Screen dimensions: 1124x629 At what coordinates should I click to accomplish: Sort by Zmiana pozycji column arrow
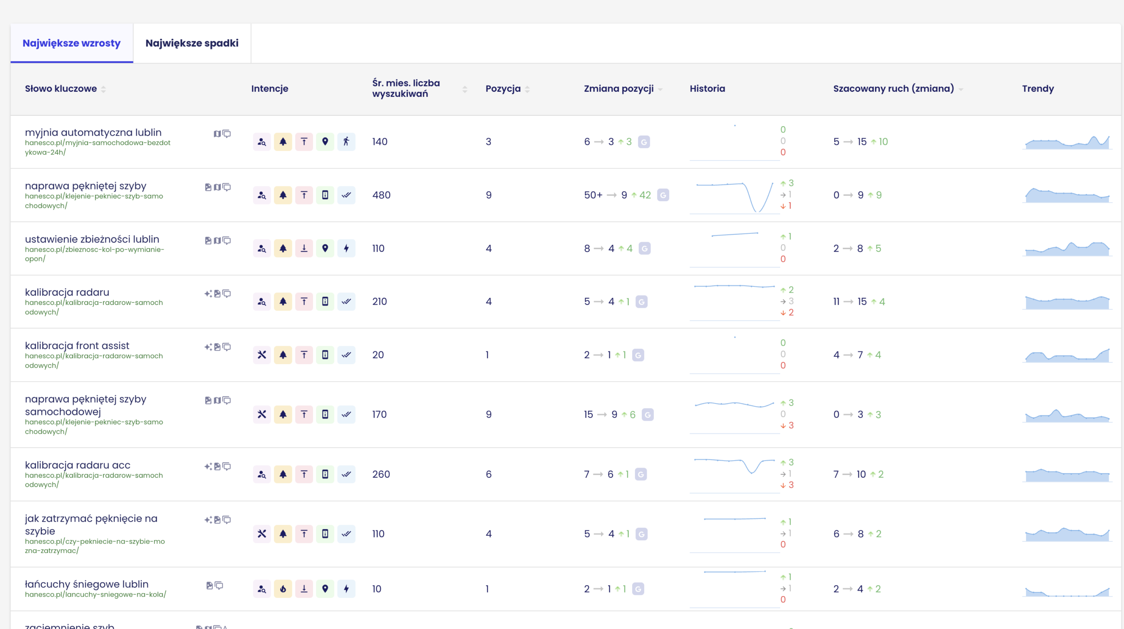(660, 89)
